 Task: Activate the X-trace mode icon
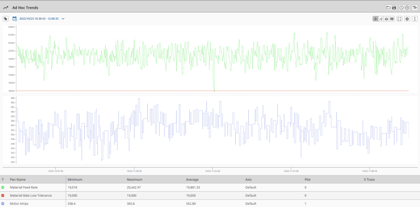coord(381,19)
